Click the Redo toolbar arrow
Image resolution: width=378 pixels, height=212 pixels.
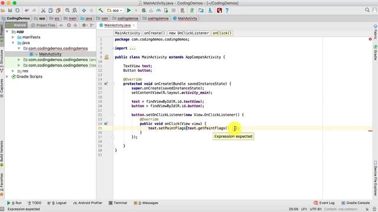point(34,11)
